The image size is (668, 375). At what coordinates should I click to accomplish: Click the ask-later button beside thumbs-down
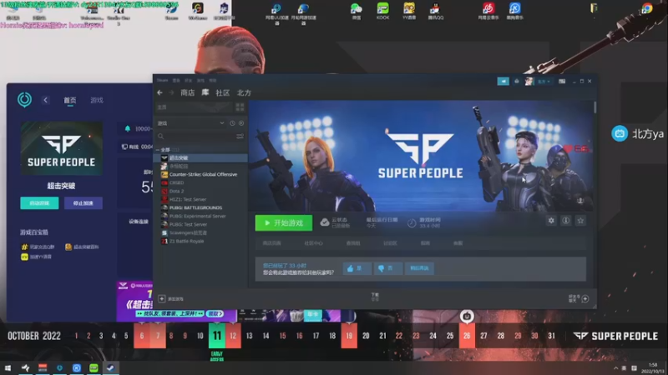click(419, 268)
